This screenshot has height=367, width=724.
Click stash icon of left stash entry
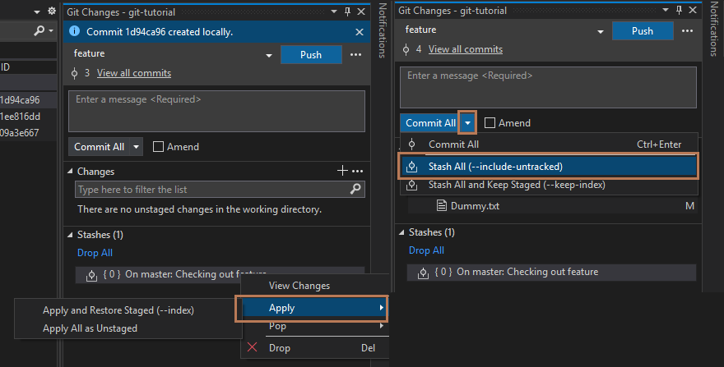coord(91,276)
